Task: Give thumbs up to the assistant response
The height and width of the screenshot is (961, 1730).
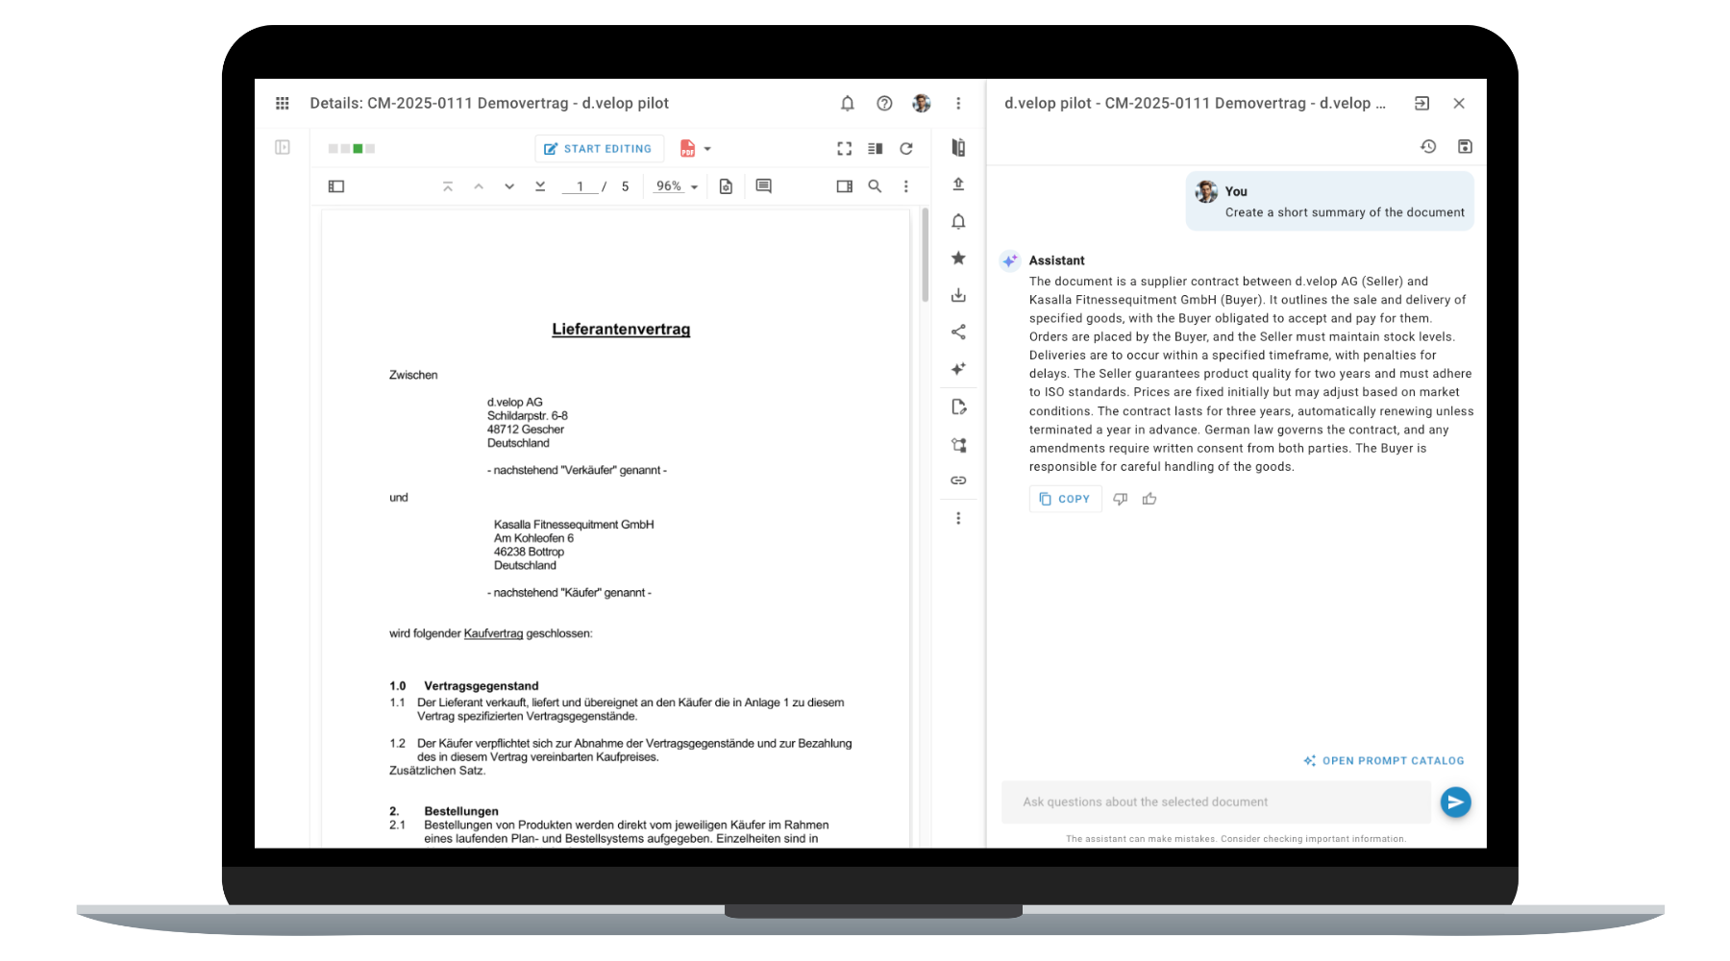Action: tap(1149, 499)
